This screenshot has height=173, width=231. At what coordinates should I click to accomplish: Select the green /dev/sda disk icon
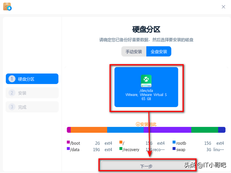click(146, 81)
